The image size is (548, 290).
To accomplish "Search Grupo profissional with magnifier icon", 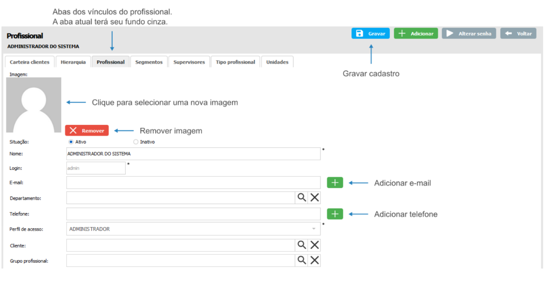I will [301, 260].
